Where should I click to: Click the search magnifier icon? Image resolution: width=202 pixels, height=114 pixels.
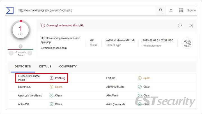coord(161,10)
